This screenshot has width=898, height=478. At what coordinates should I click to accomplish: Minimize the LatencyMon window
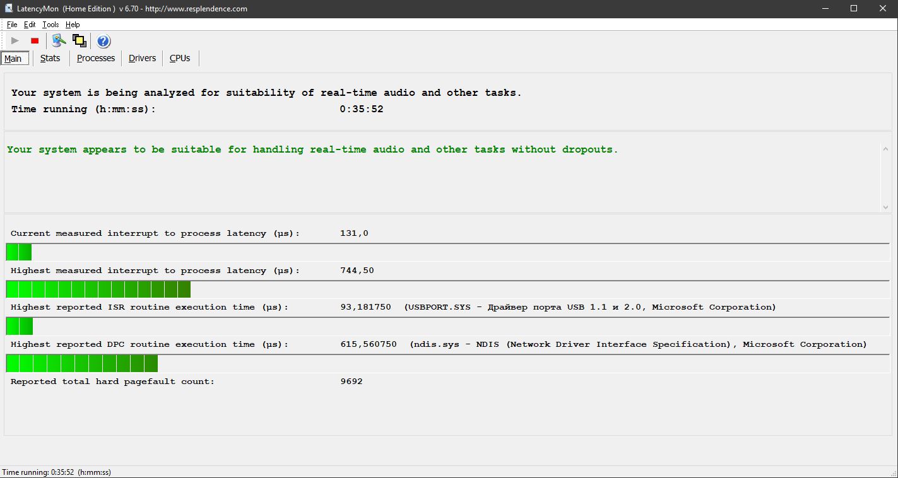tap(825, 9)
